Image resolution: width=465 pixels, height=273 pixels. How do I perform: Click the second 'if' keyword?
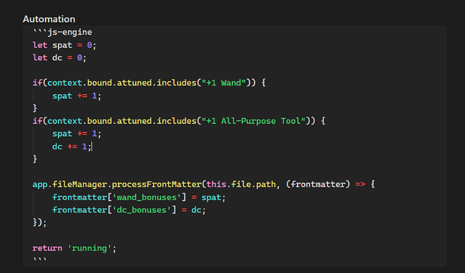click(x=37, y=121)
